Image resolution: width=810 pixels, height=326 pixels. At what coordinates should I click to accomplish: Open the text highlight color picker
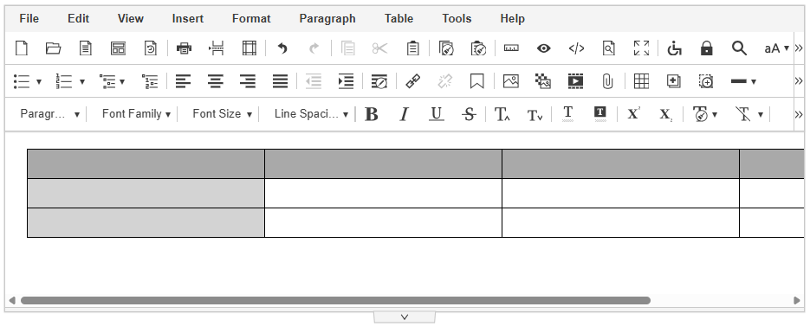599,114
